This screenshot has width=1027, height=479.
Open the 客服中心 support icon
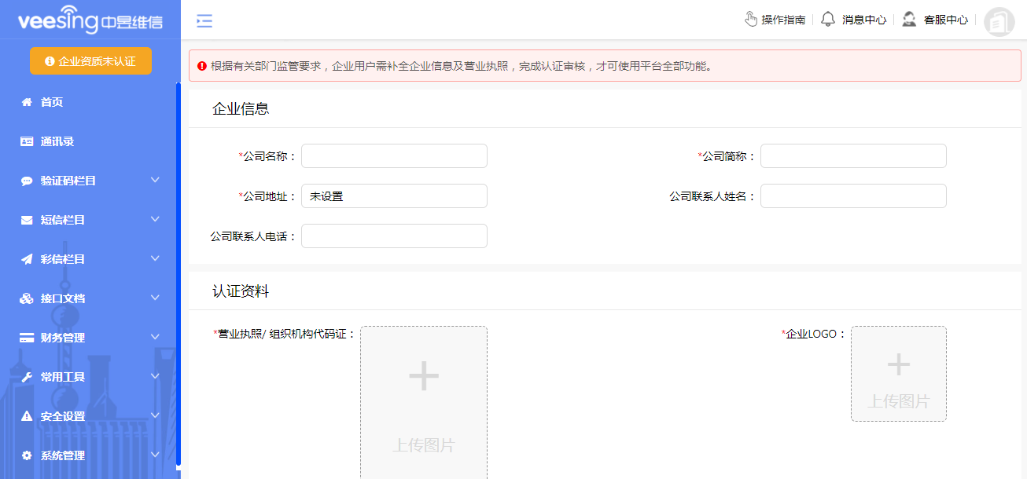[x=909, y=19]
